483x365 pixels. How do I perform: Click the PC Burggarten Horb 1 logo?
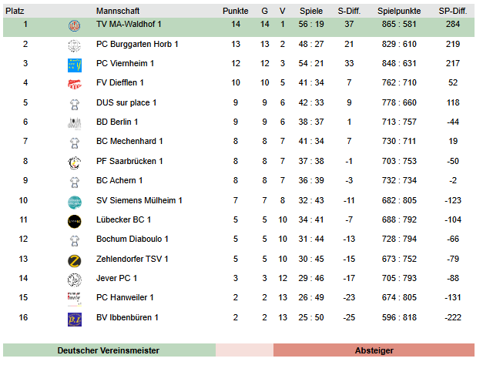point(74,45)
